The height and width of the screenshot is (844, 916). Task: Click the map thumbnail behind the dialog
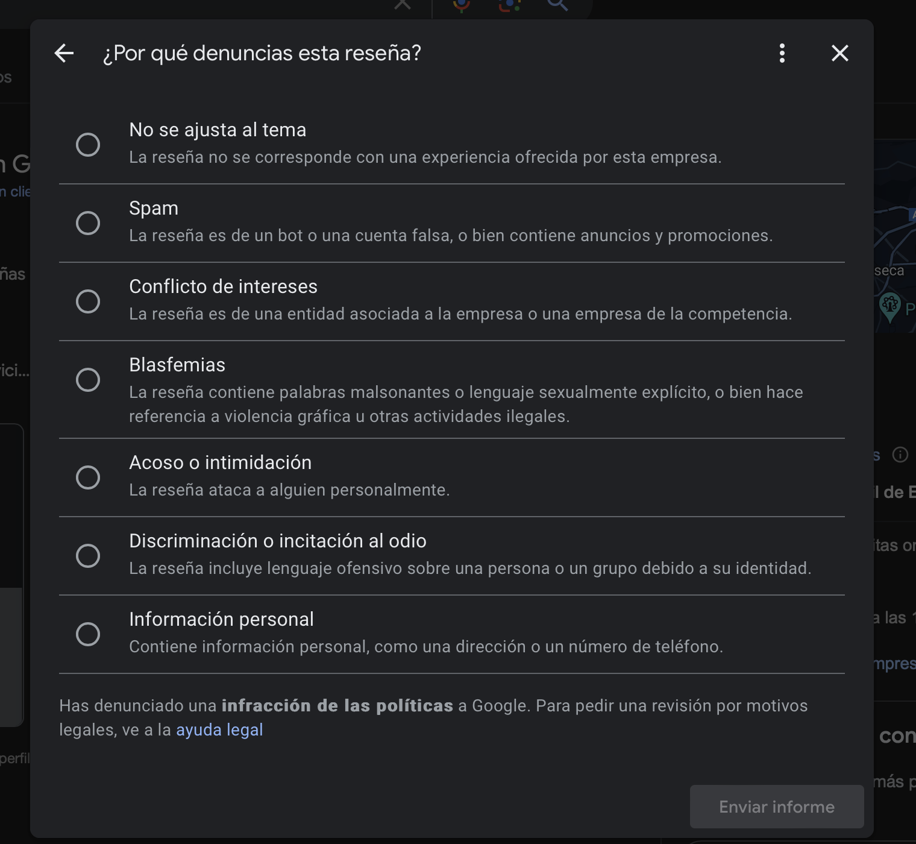click(x=895, y=235)
